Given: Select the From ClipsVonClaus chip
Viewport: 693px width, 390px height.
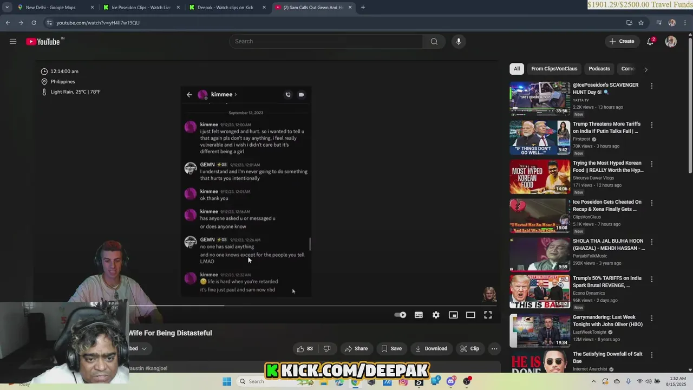Looking at the screenshot, I should click(554, 69).
